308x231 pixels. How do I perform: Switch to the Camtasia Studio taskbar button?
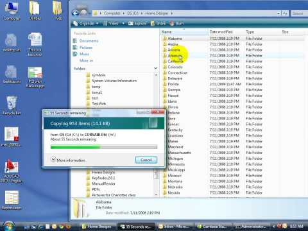coord(213,227)
